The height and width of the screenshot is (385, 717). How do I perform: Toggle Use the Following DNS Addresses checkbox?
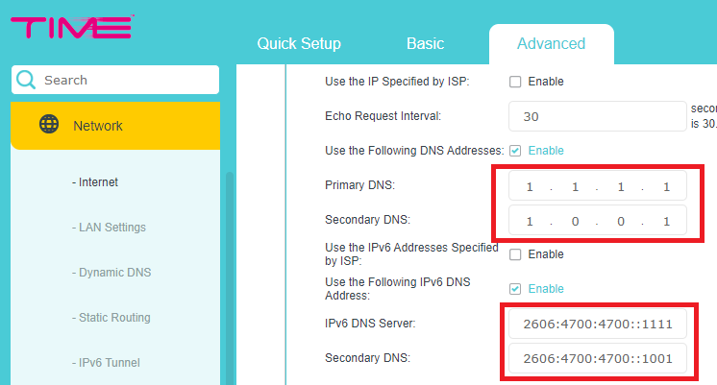pyautogui.click(x=515, y=151)
